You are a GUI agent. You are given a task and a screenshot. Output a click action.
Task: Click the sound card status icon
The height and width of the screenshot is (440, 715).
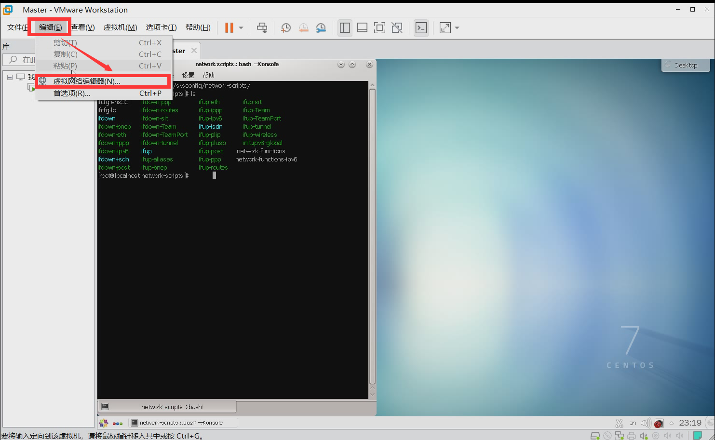point(644,436)
